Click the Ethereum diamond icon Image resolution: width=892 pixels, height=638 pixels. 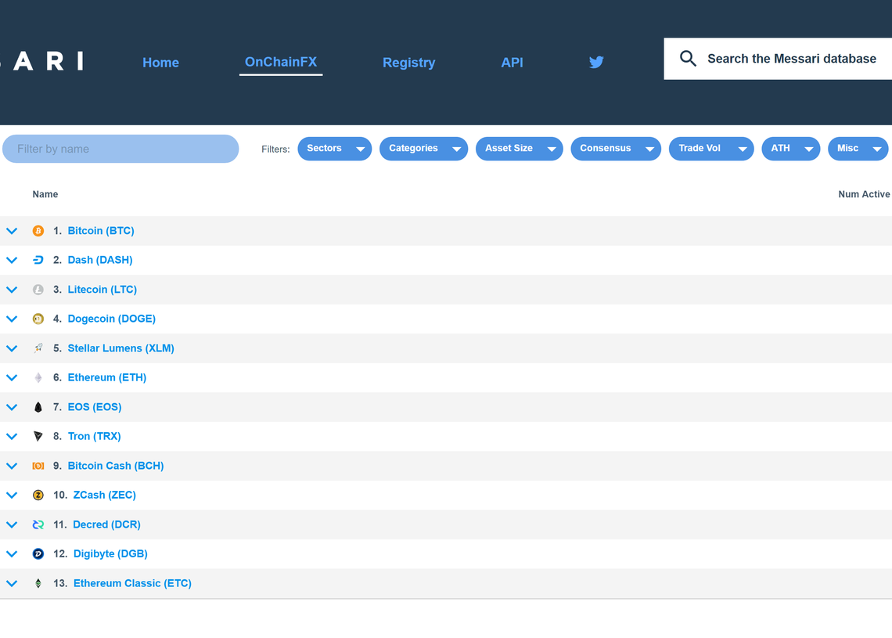click(x=38, y=378)
